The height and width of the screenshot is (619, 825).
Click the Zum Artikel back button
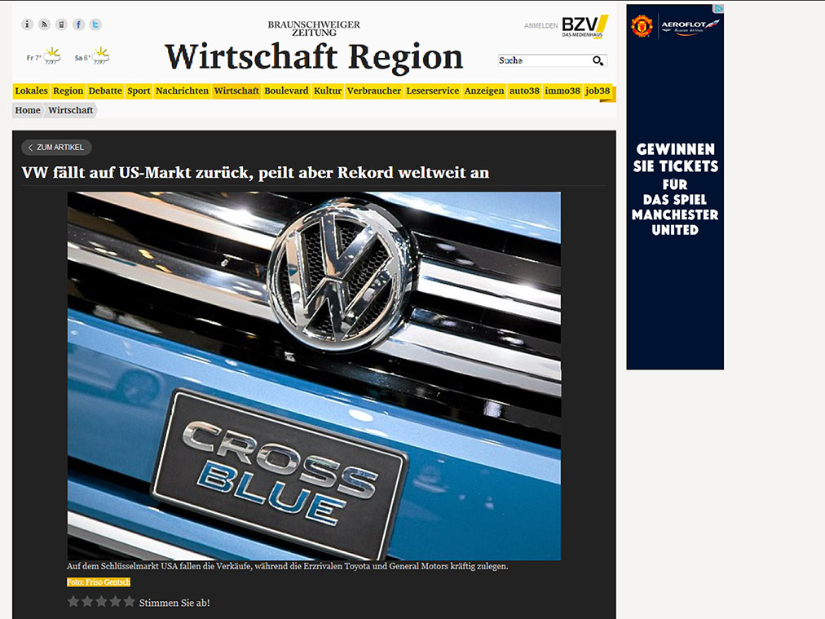pyautogui.click(x=56, y=148)
